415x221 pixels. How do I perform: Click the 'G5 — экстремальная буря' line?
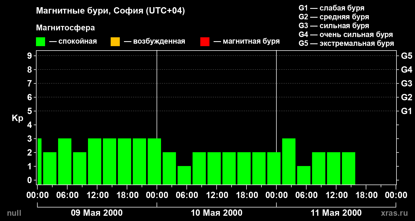coord(346,43)
